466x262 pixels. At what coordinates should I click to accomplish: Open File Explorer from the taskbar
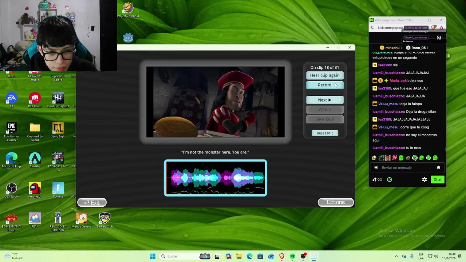[x=239, y=257]
